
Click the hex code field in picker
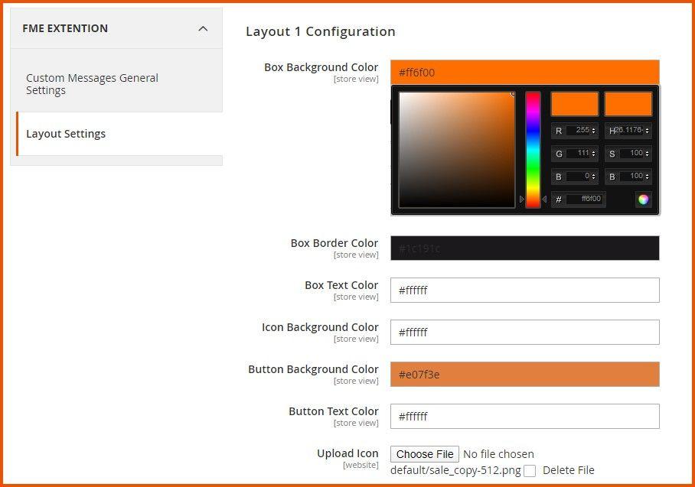tap(586, 200)
